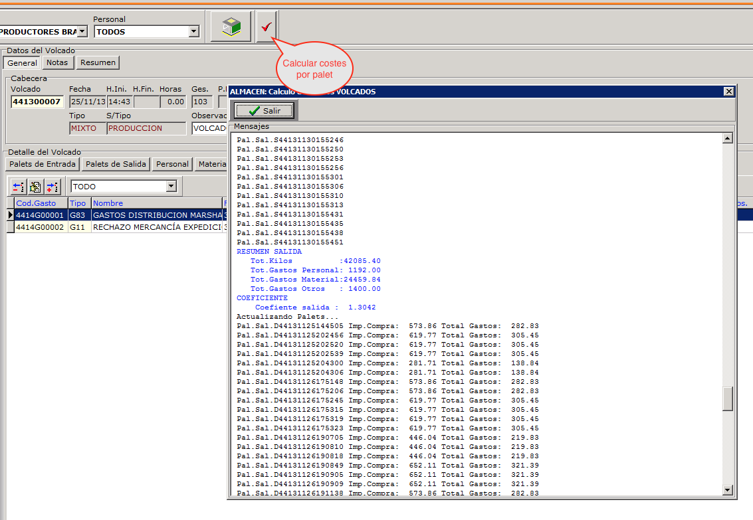Image resolution: width=753 pixels, height=520 pixels.
Task: Click the messages scrollbar thumb
Action: (x=728, y=398)
